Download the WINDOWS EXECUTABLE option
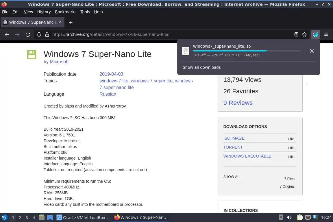The image size is (333, 222). point(247,156)
